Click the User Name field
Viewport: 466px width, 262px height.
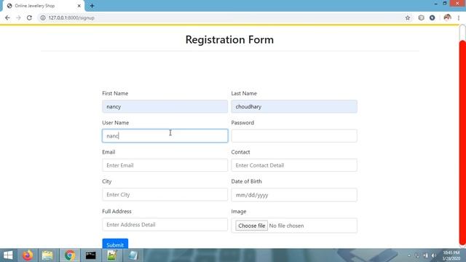pos(165,136)
